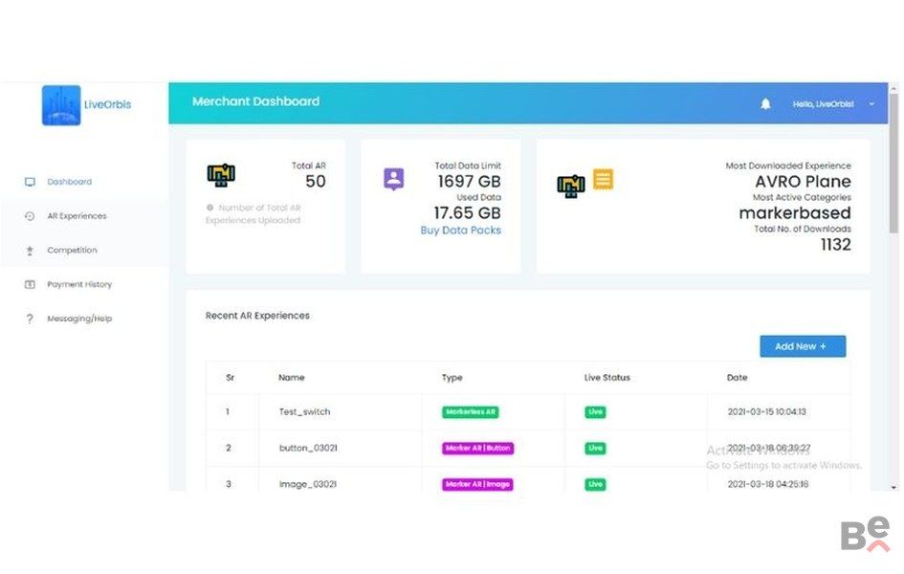Click the LiveOrbis logo image
Image resolution: width=904 pixels, height=574 pixels.
(61, 105)
